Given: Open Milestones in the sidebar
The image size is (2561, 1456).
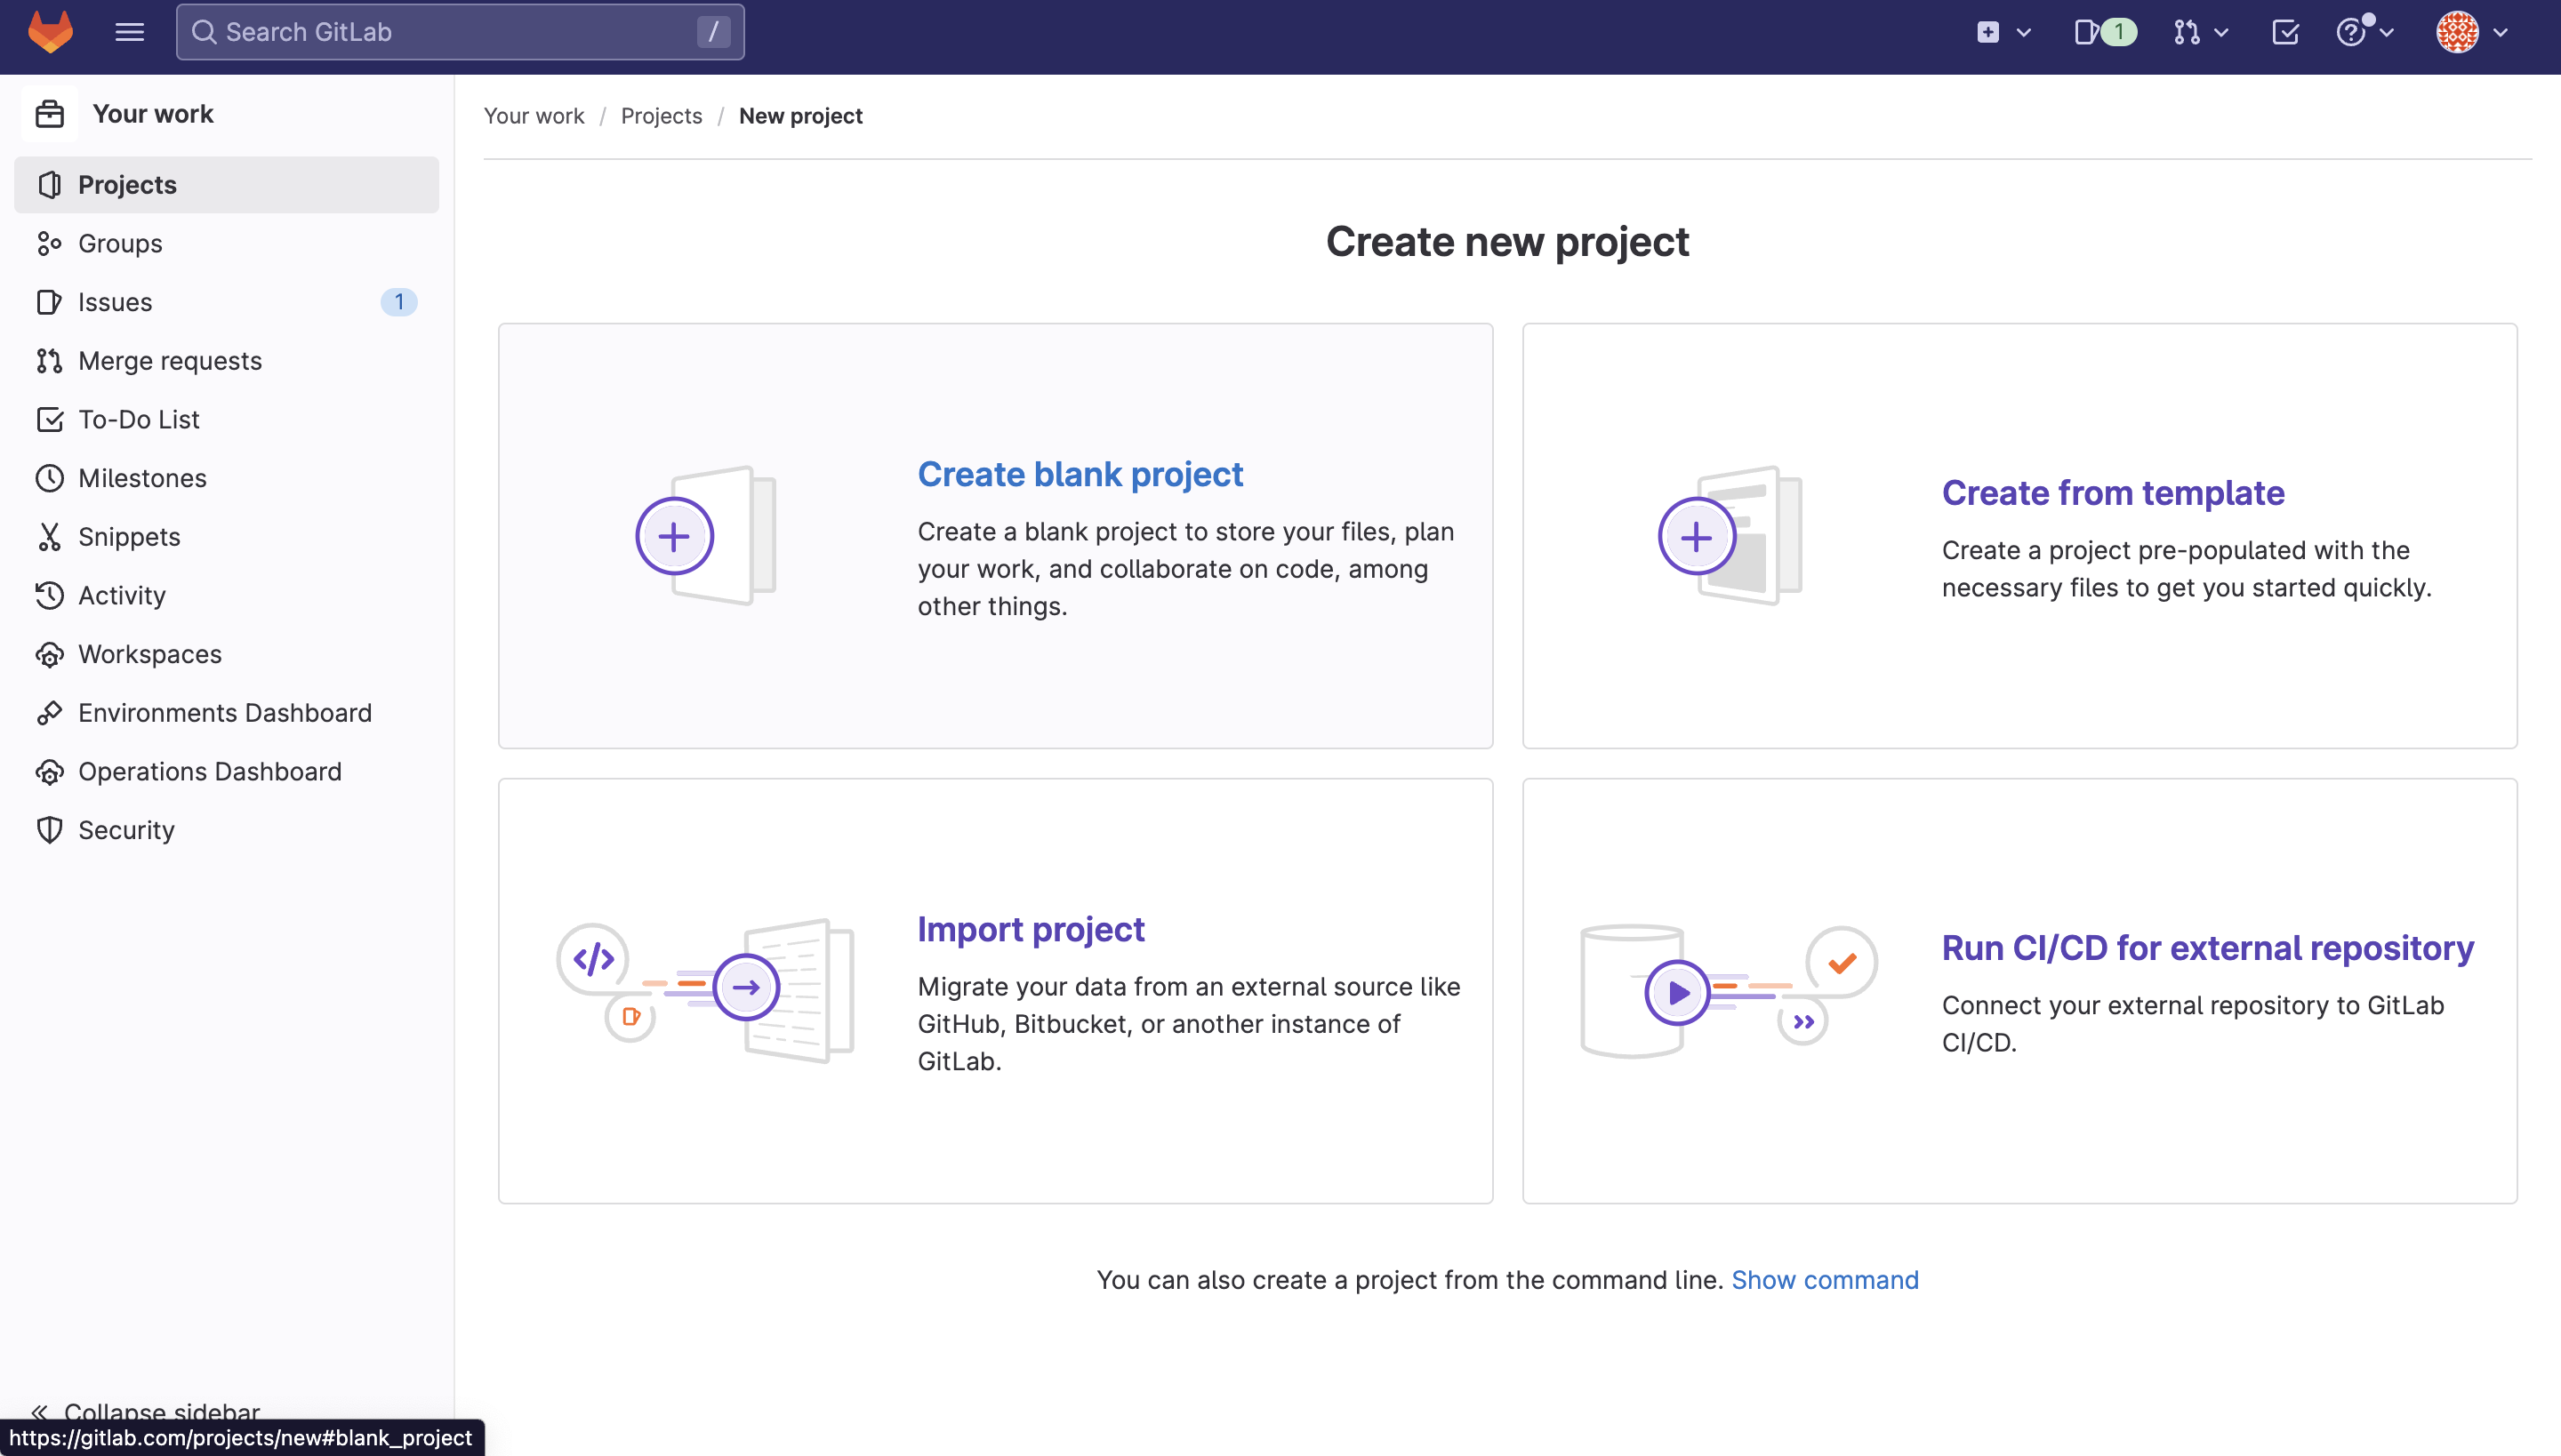Looking at the screenshot, I should [226, 478].
